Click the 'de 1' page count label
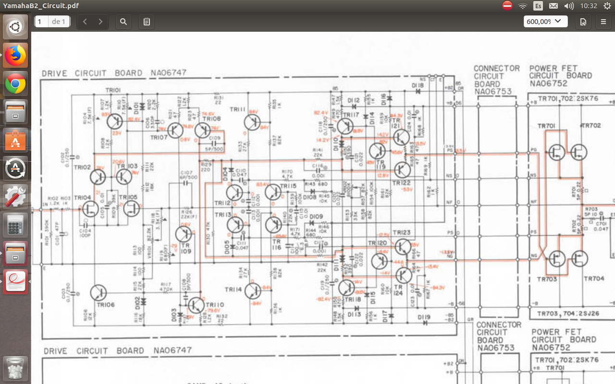 (59, 22)
